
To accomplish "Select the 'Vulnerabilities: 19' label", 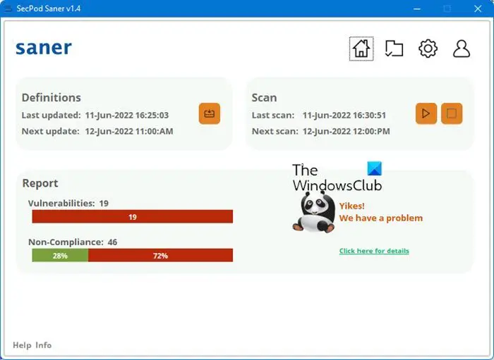I will pyautogui.click(x=68, y=204).
